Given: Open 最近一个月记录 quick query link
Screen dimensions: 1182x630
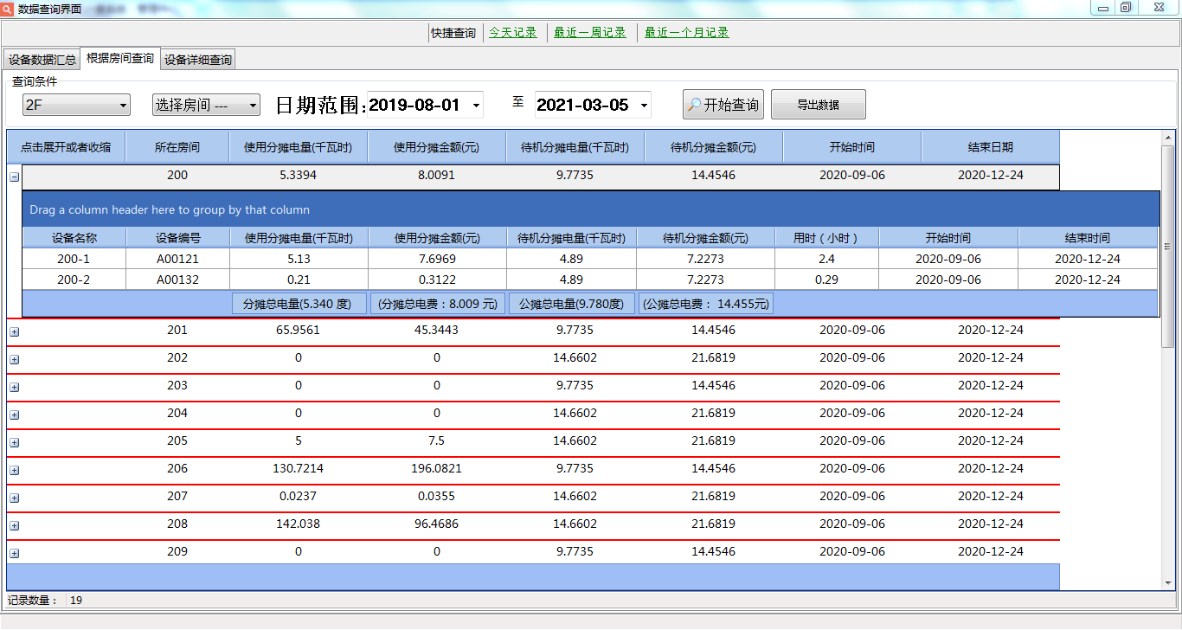Looking at the screenshot, I should click(x=687, y=33).
